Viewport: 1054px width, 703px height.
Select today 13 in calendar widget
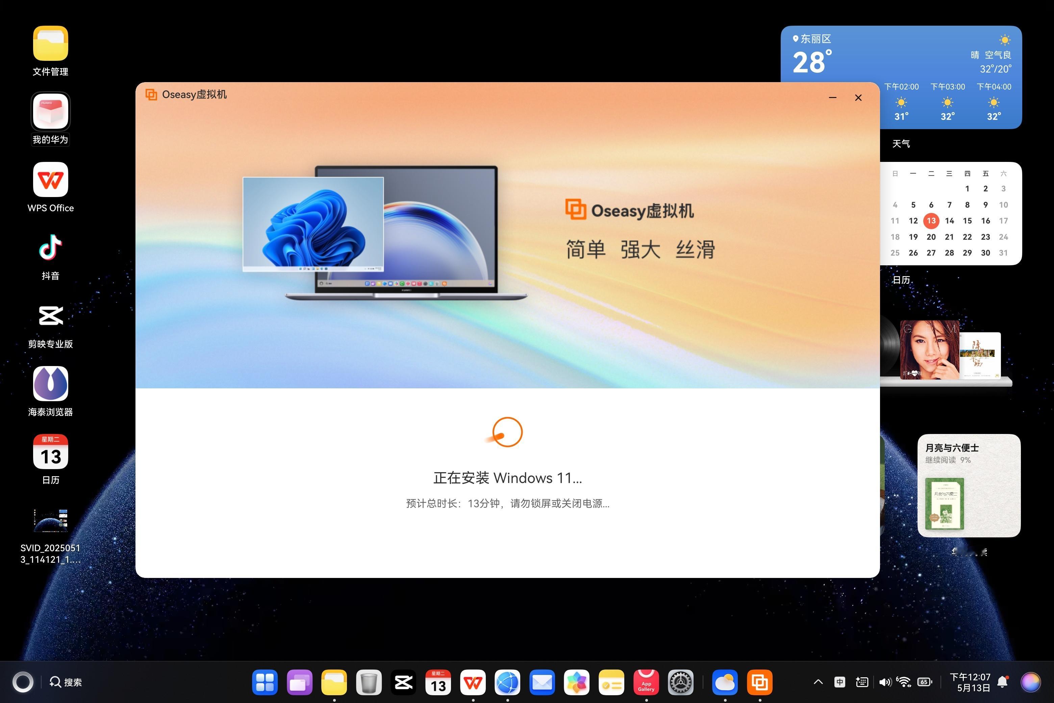point(931,221)
